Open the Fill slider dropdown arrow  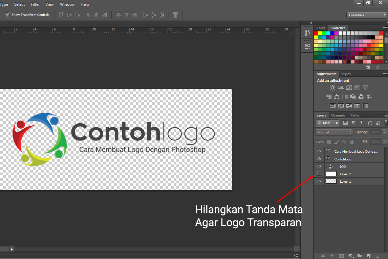(385, 142)
